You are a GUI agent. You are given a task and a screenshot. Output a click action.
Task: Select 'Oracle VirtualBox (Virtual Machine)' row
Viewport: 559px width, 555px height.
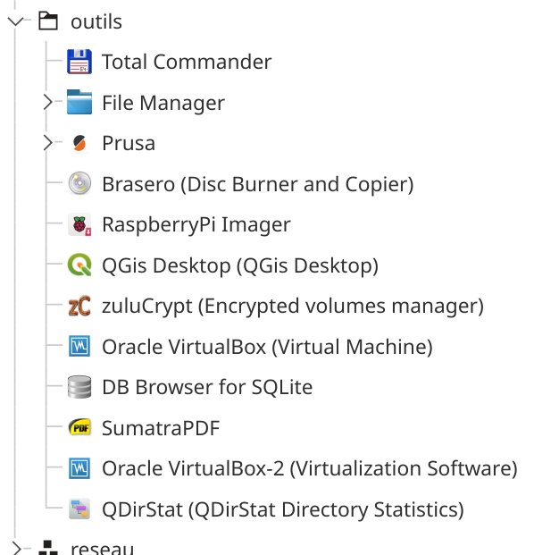[267, 347]
